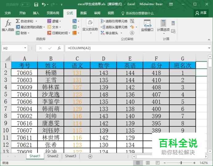Open the View (视图) tab
213x166 pixels.
(x=111, y=13)
